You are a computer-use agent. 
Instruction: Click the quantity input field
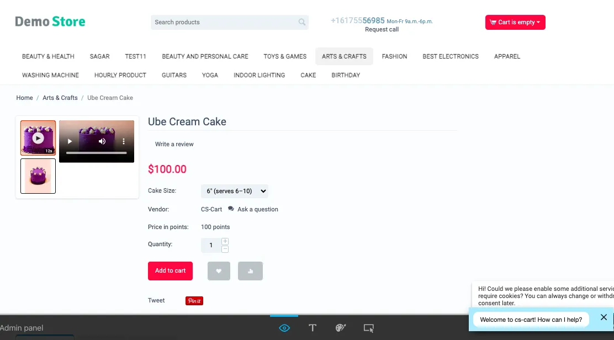tap(211, 245)
